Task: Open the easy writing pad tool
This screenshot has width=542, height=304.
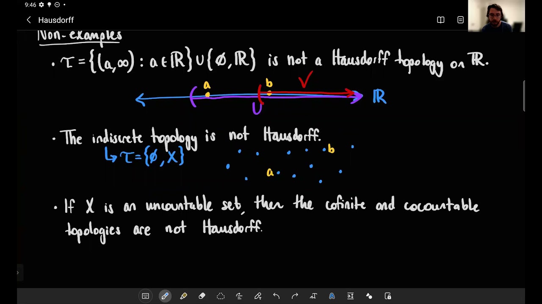Action: coord(351,296)
